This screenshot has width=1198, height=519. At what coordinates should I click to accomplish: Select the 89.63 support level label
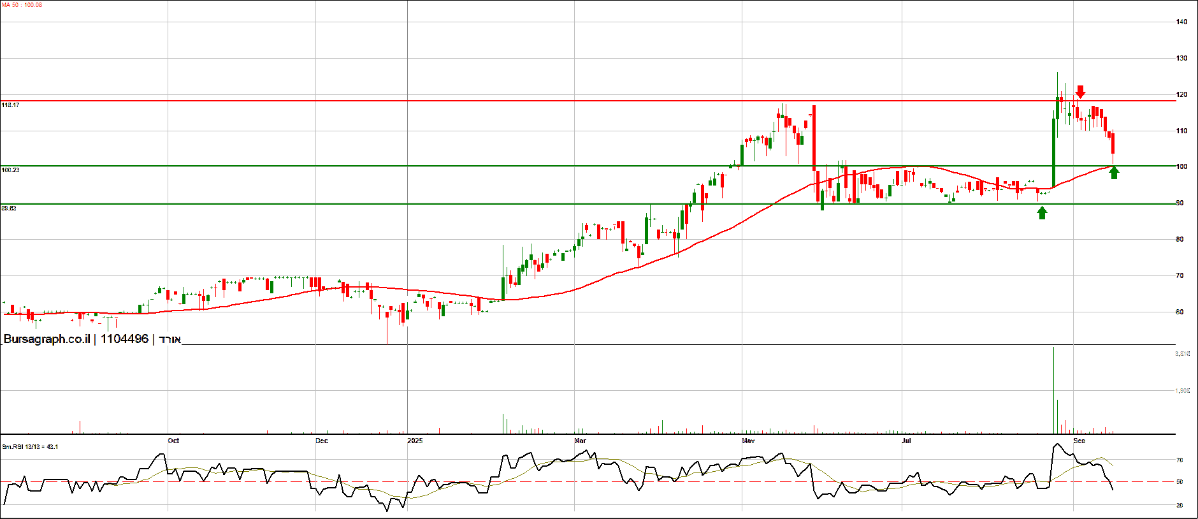pos(9,208)
